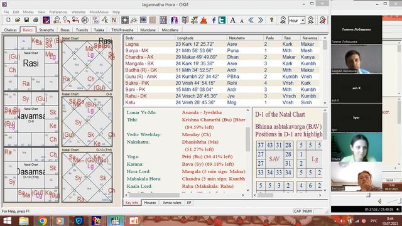Viewport: 402px width, 226px height.
Task: Open Chrome from the Windows taskbar
Action: pyautogui.click(x=43, y=221)
